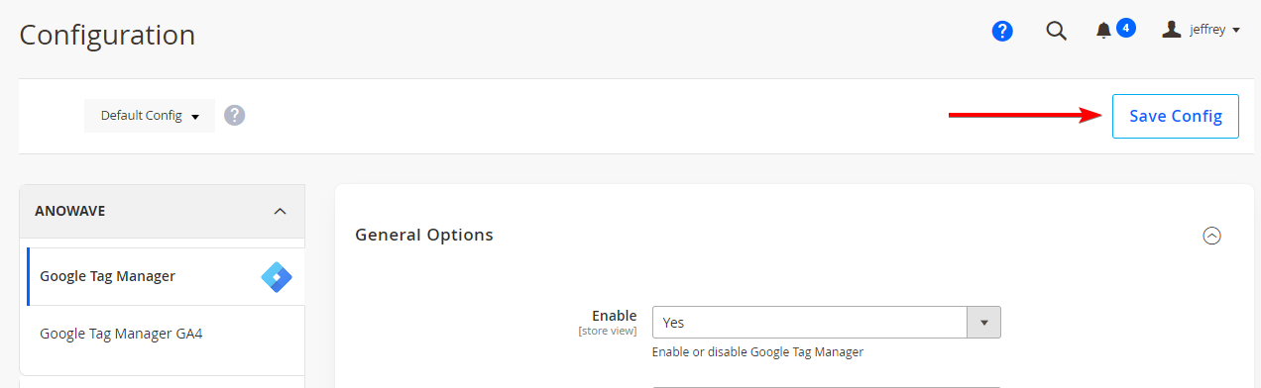
Task: Click the notification count badge showing 4
Action: click(1126, 28)
